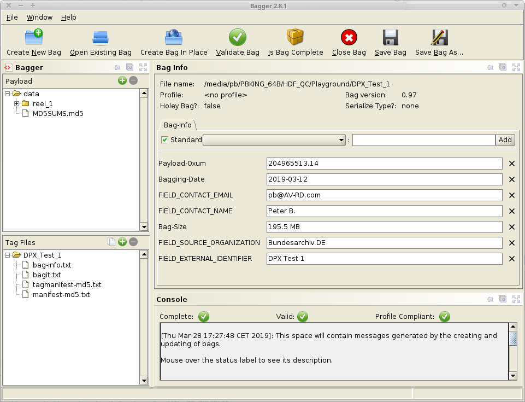Open the Window menu
The height and width of the screenshot is (402, 525).
(39, 18)
